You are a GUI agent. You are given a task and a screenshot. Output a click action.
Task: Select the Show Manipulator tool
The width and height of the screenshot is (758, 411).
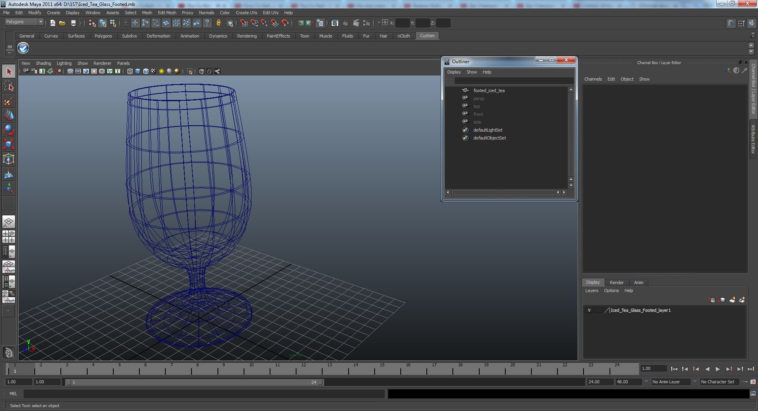(9, 188)
